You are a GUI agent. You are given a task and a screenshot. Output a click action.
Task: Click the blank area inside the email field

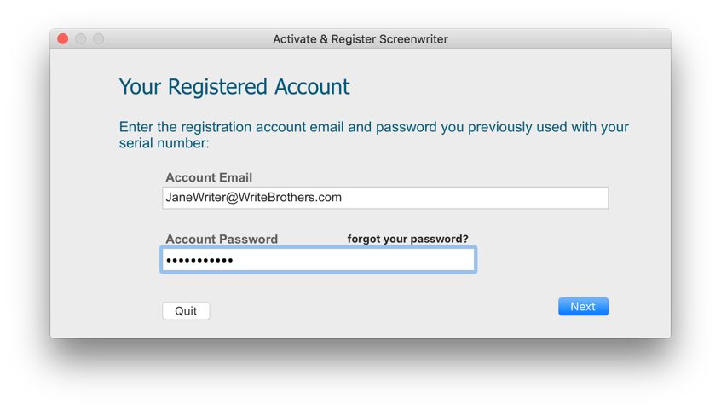pos(474,198)
